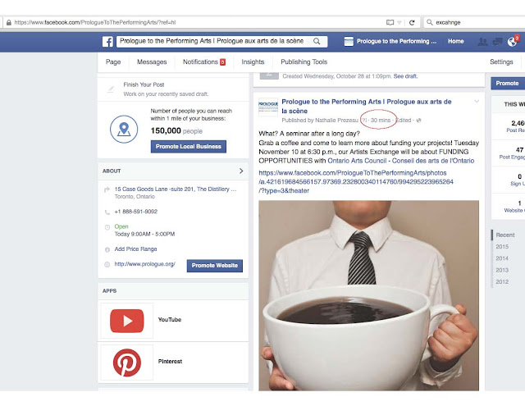Jump to 2014 in timeline
Viewport: 525px width, 406px height.
[502, 258]
